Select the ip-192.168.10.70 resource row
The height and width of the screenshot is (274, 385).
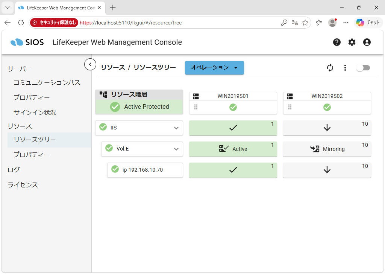pos(145,170)
